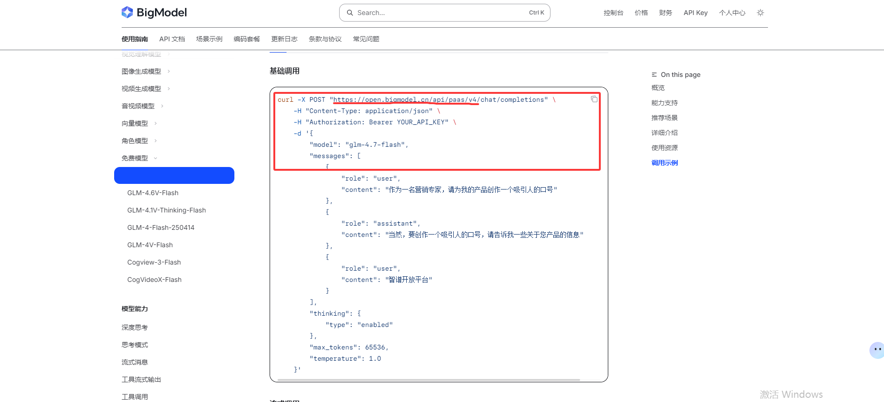
Task: Click the On this page list icon
Action: (654, 75)
